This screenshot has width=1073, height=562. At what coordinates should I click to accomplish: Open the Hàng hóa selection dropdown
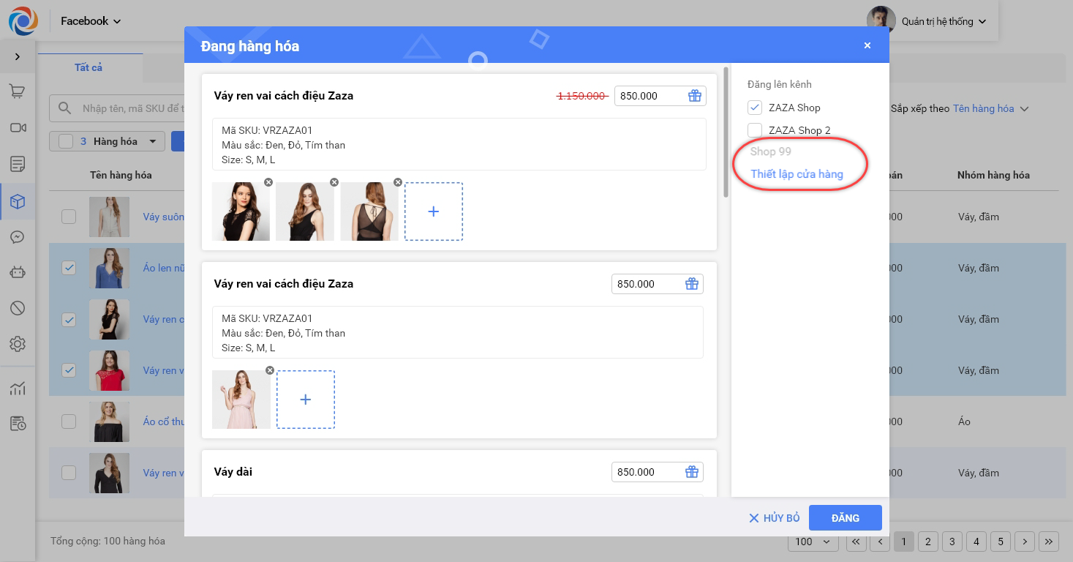152,141
